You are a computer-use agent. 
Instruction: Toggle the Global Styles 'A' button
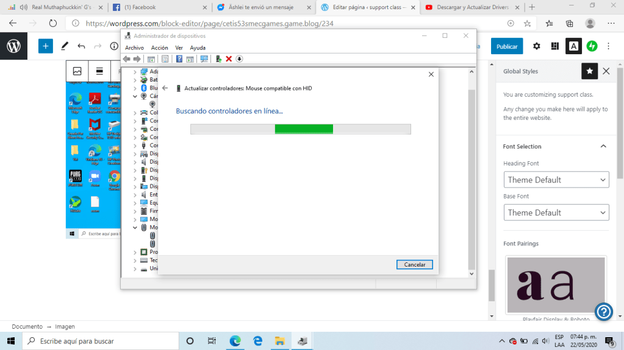[x=573, y=46]
